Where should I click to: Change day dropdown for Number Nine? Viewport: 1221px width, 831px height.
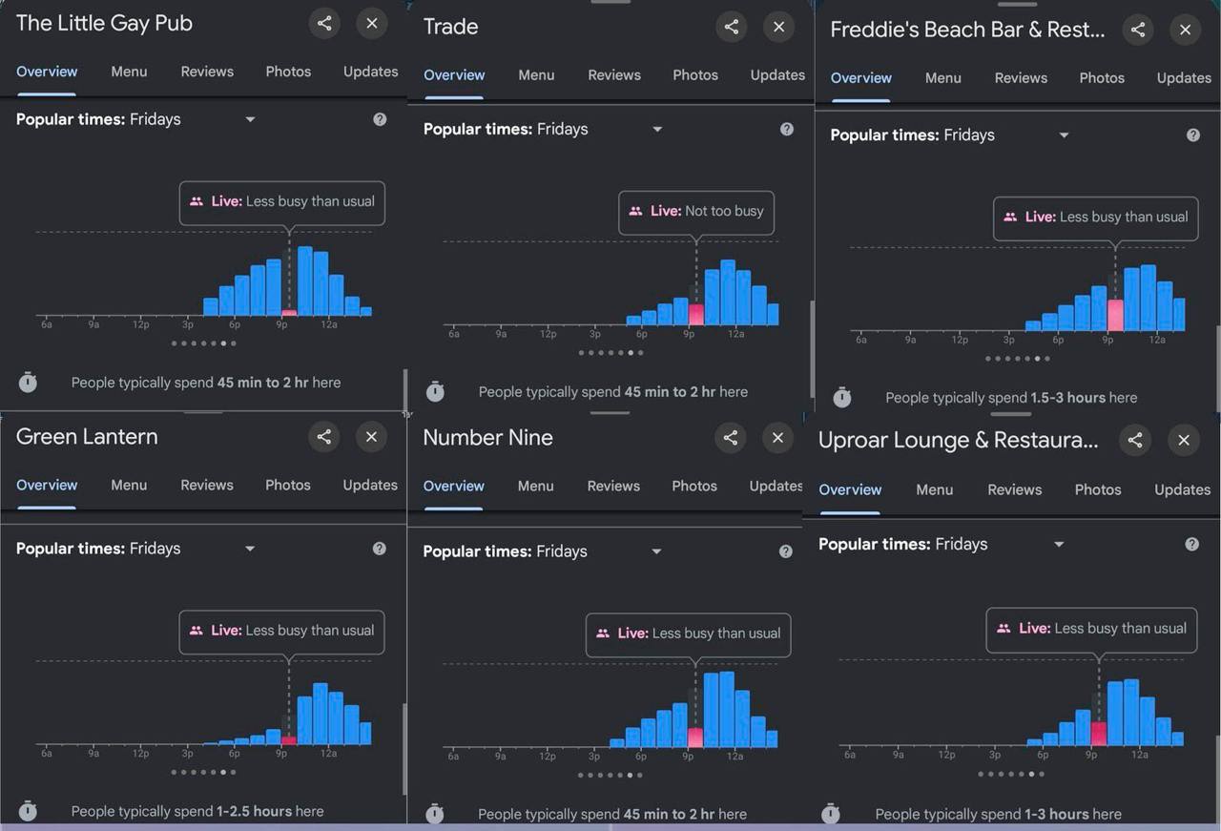[656, 551]
